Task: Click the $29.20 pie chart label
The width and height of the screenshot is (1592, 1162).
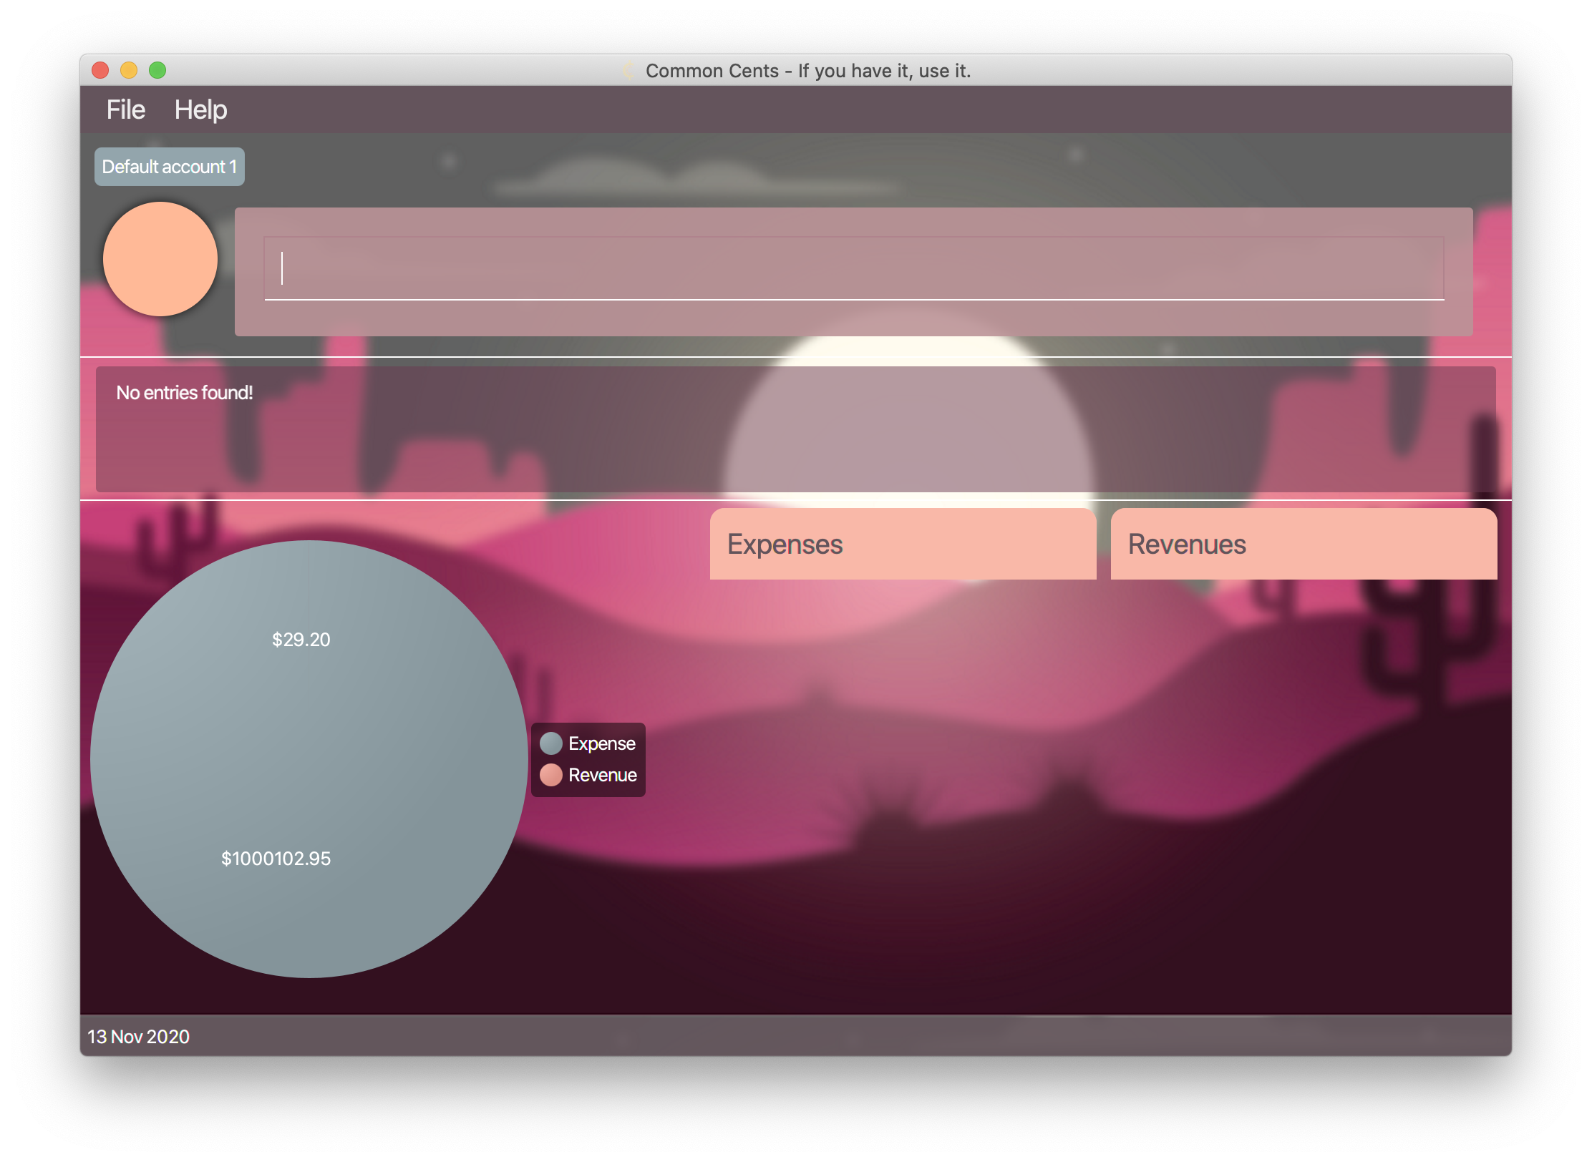Action: [301, 640]
